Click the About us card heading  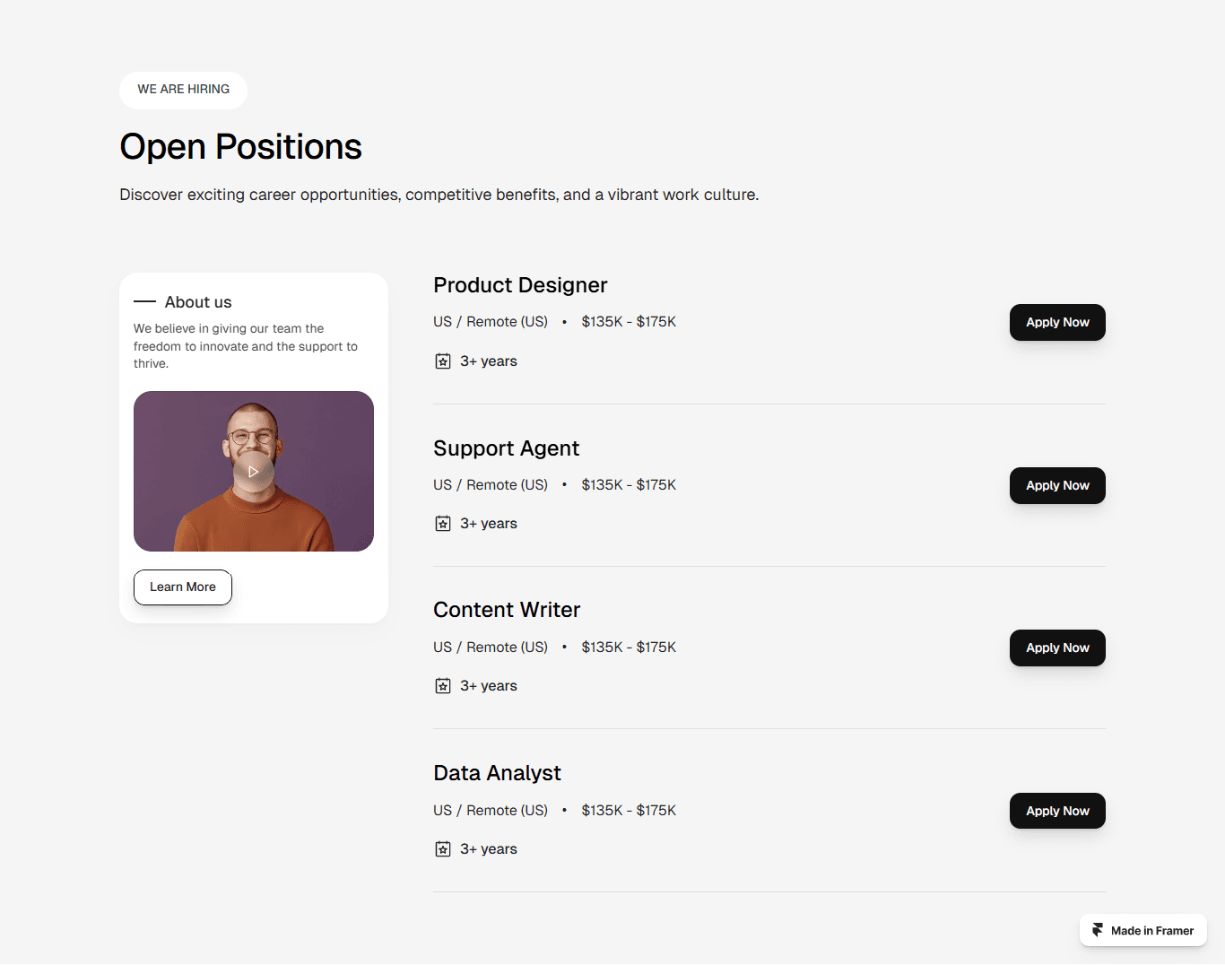(198, 302)
